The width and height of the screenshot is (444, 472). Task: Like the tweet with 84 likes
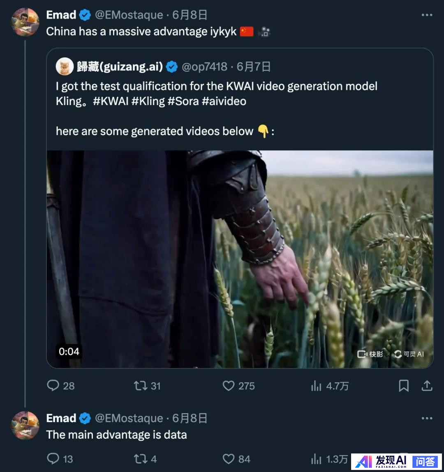229,459
